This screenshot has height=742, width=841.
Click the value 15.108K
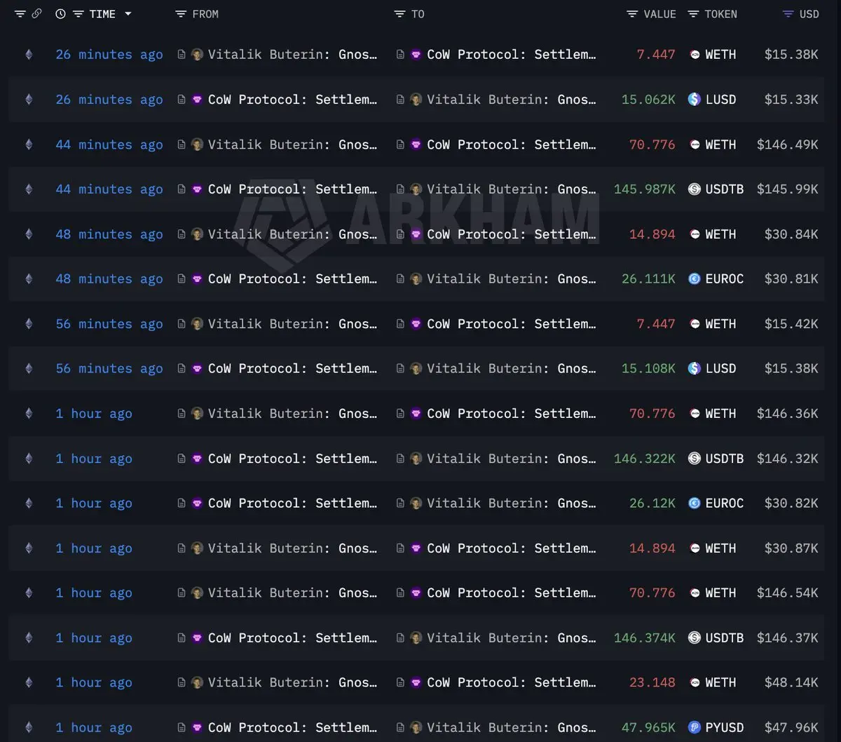pyautogui.click(x=648, y=369)
